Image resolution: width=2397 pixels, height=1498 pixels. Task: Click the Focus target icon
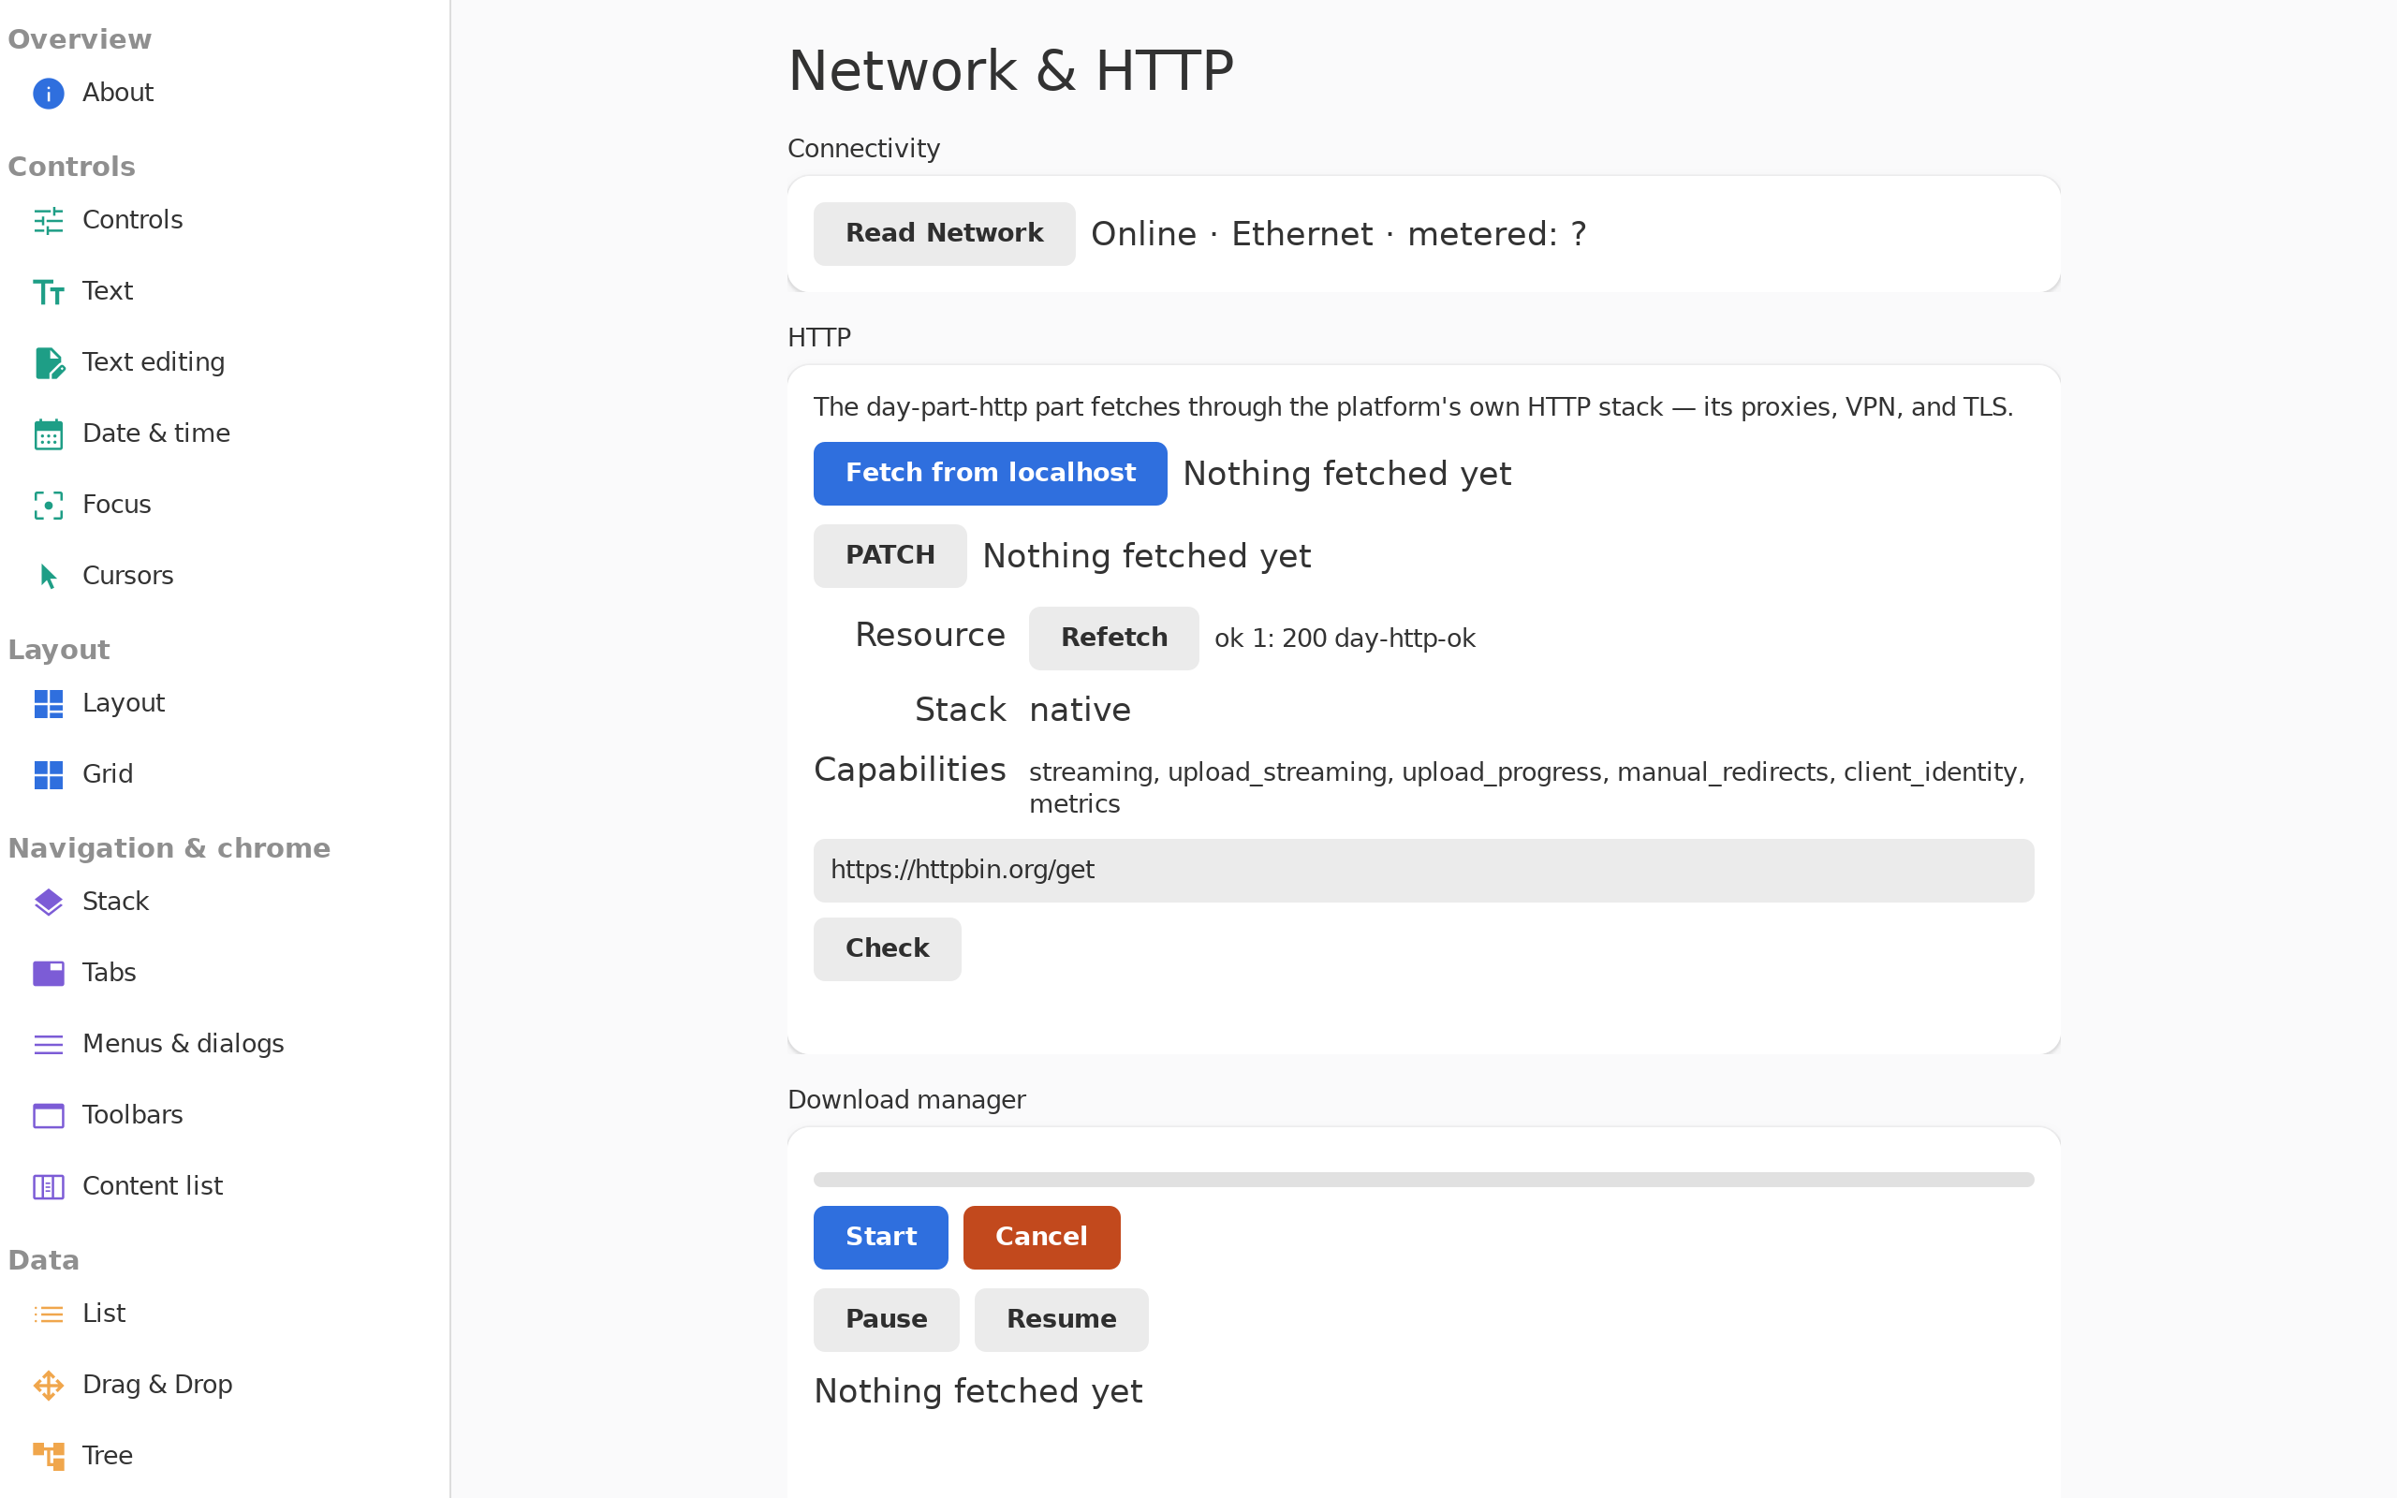[49, 506]
